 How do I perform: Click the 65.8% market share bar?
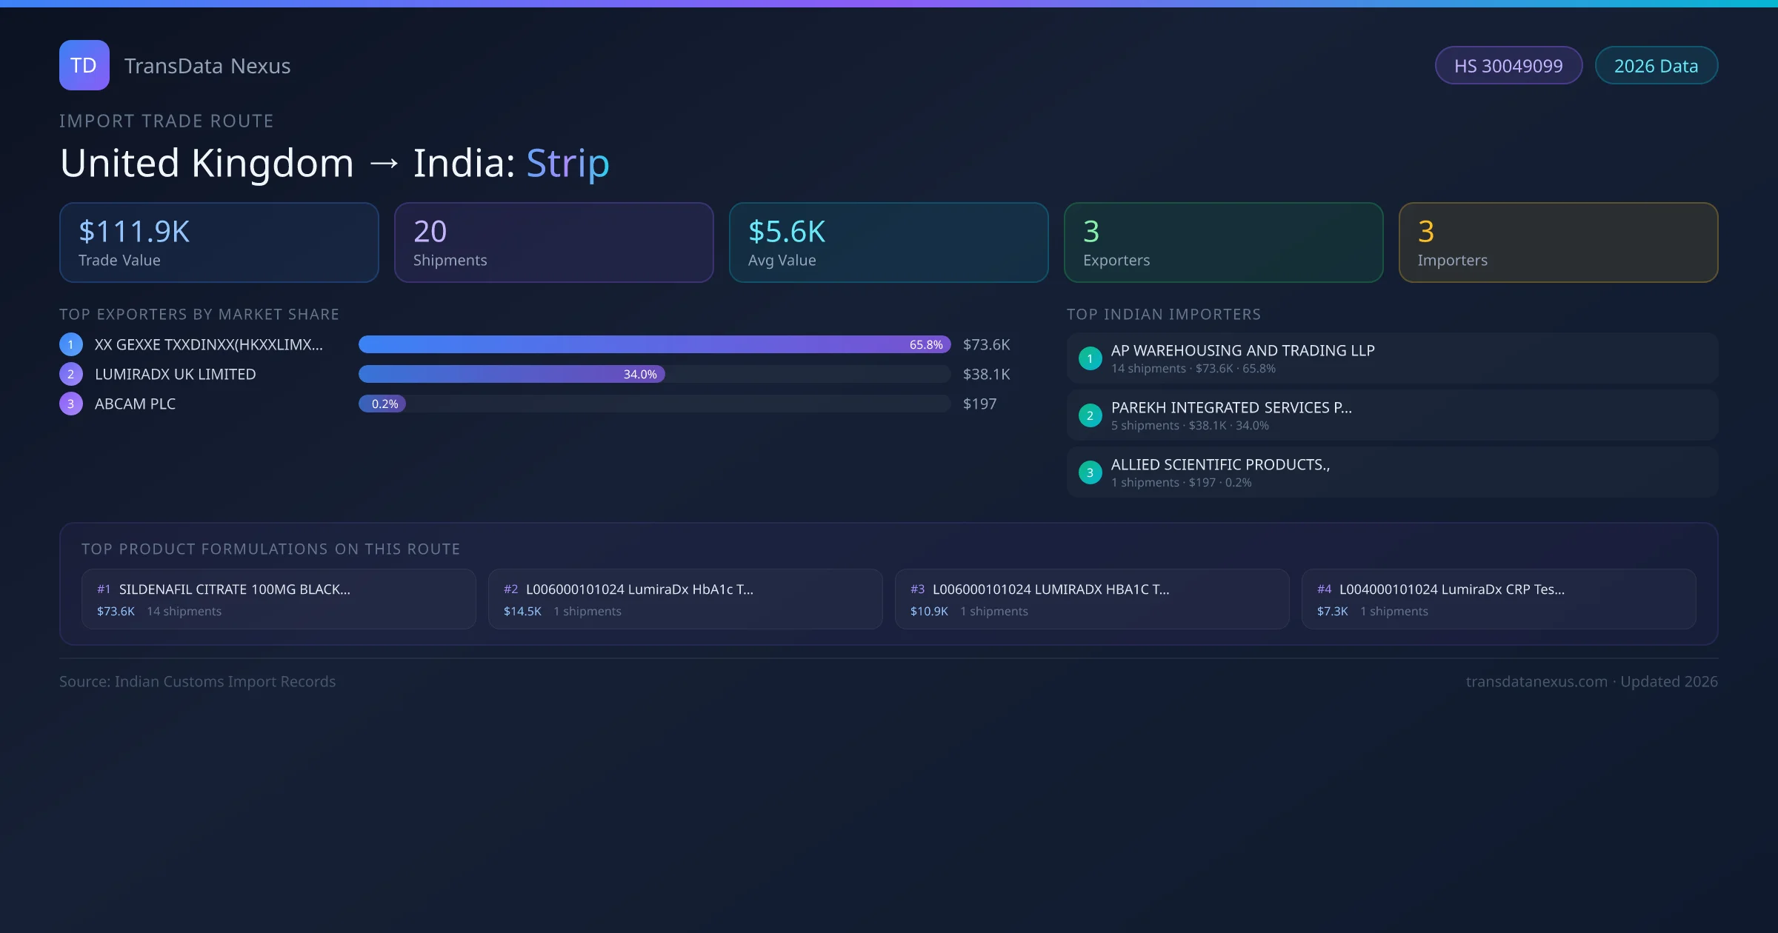(654, 344)
